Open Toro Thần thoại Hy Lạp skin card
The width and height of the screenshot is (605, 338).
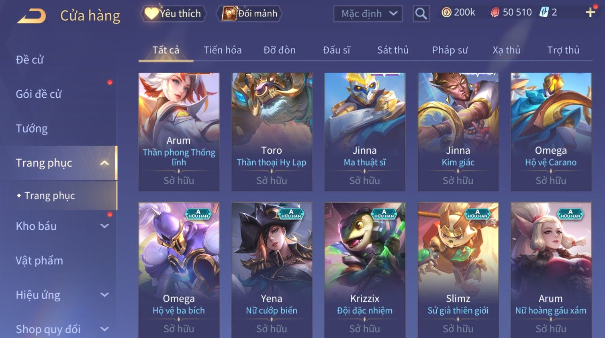point(272,132)
